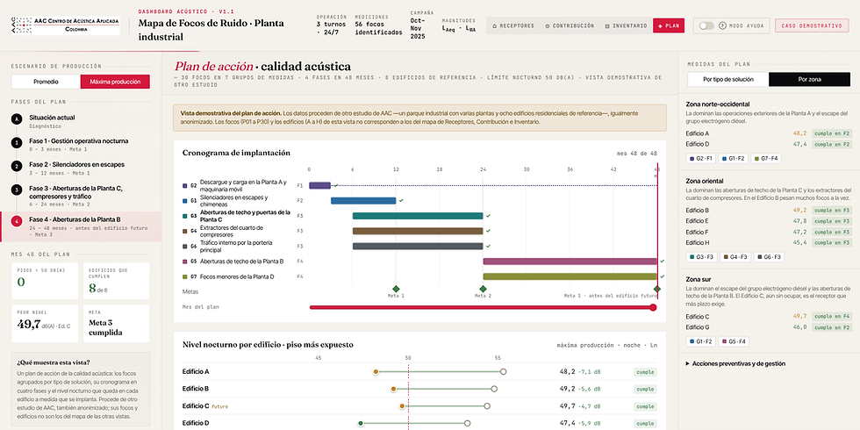Click the G4·F3 chip

pyautogui.click(x=735, y=256)
